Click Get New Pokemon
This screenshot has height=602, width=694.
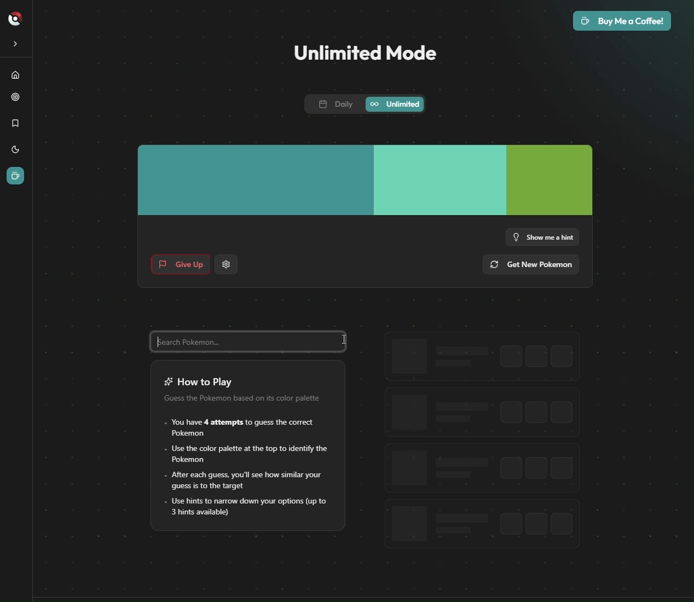(531, 264)
